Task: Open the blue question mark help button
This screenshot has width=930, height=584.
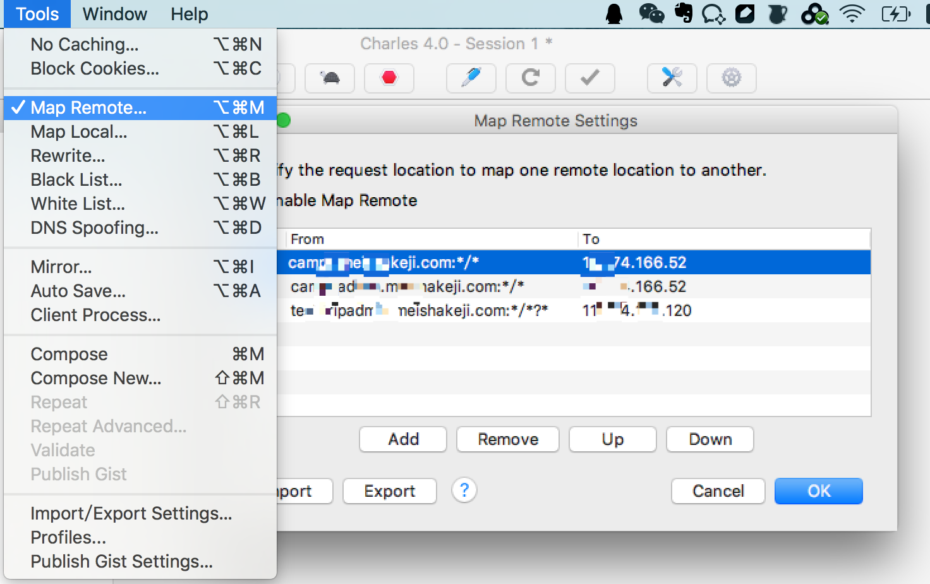Action: point(464,490)
